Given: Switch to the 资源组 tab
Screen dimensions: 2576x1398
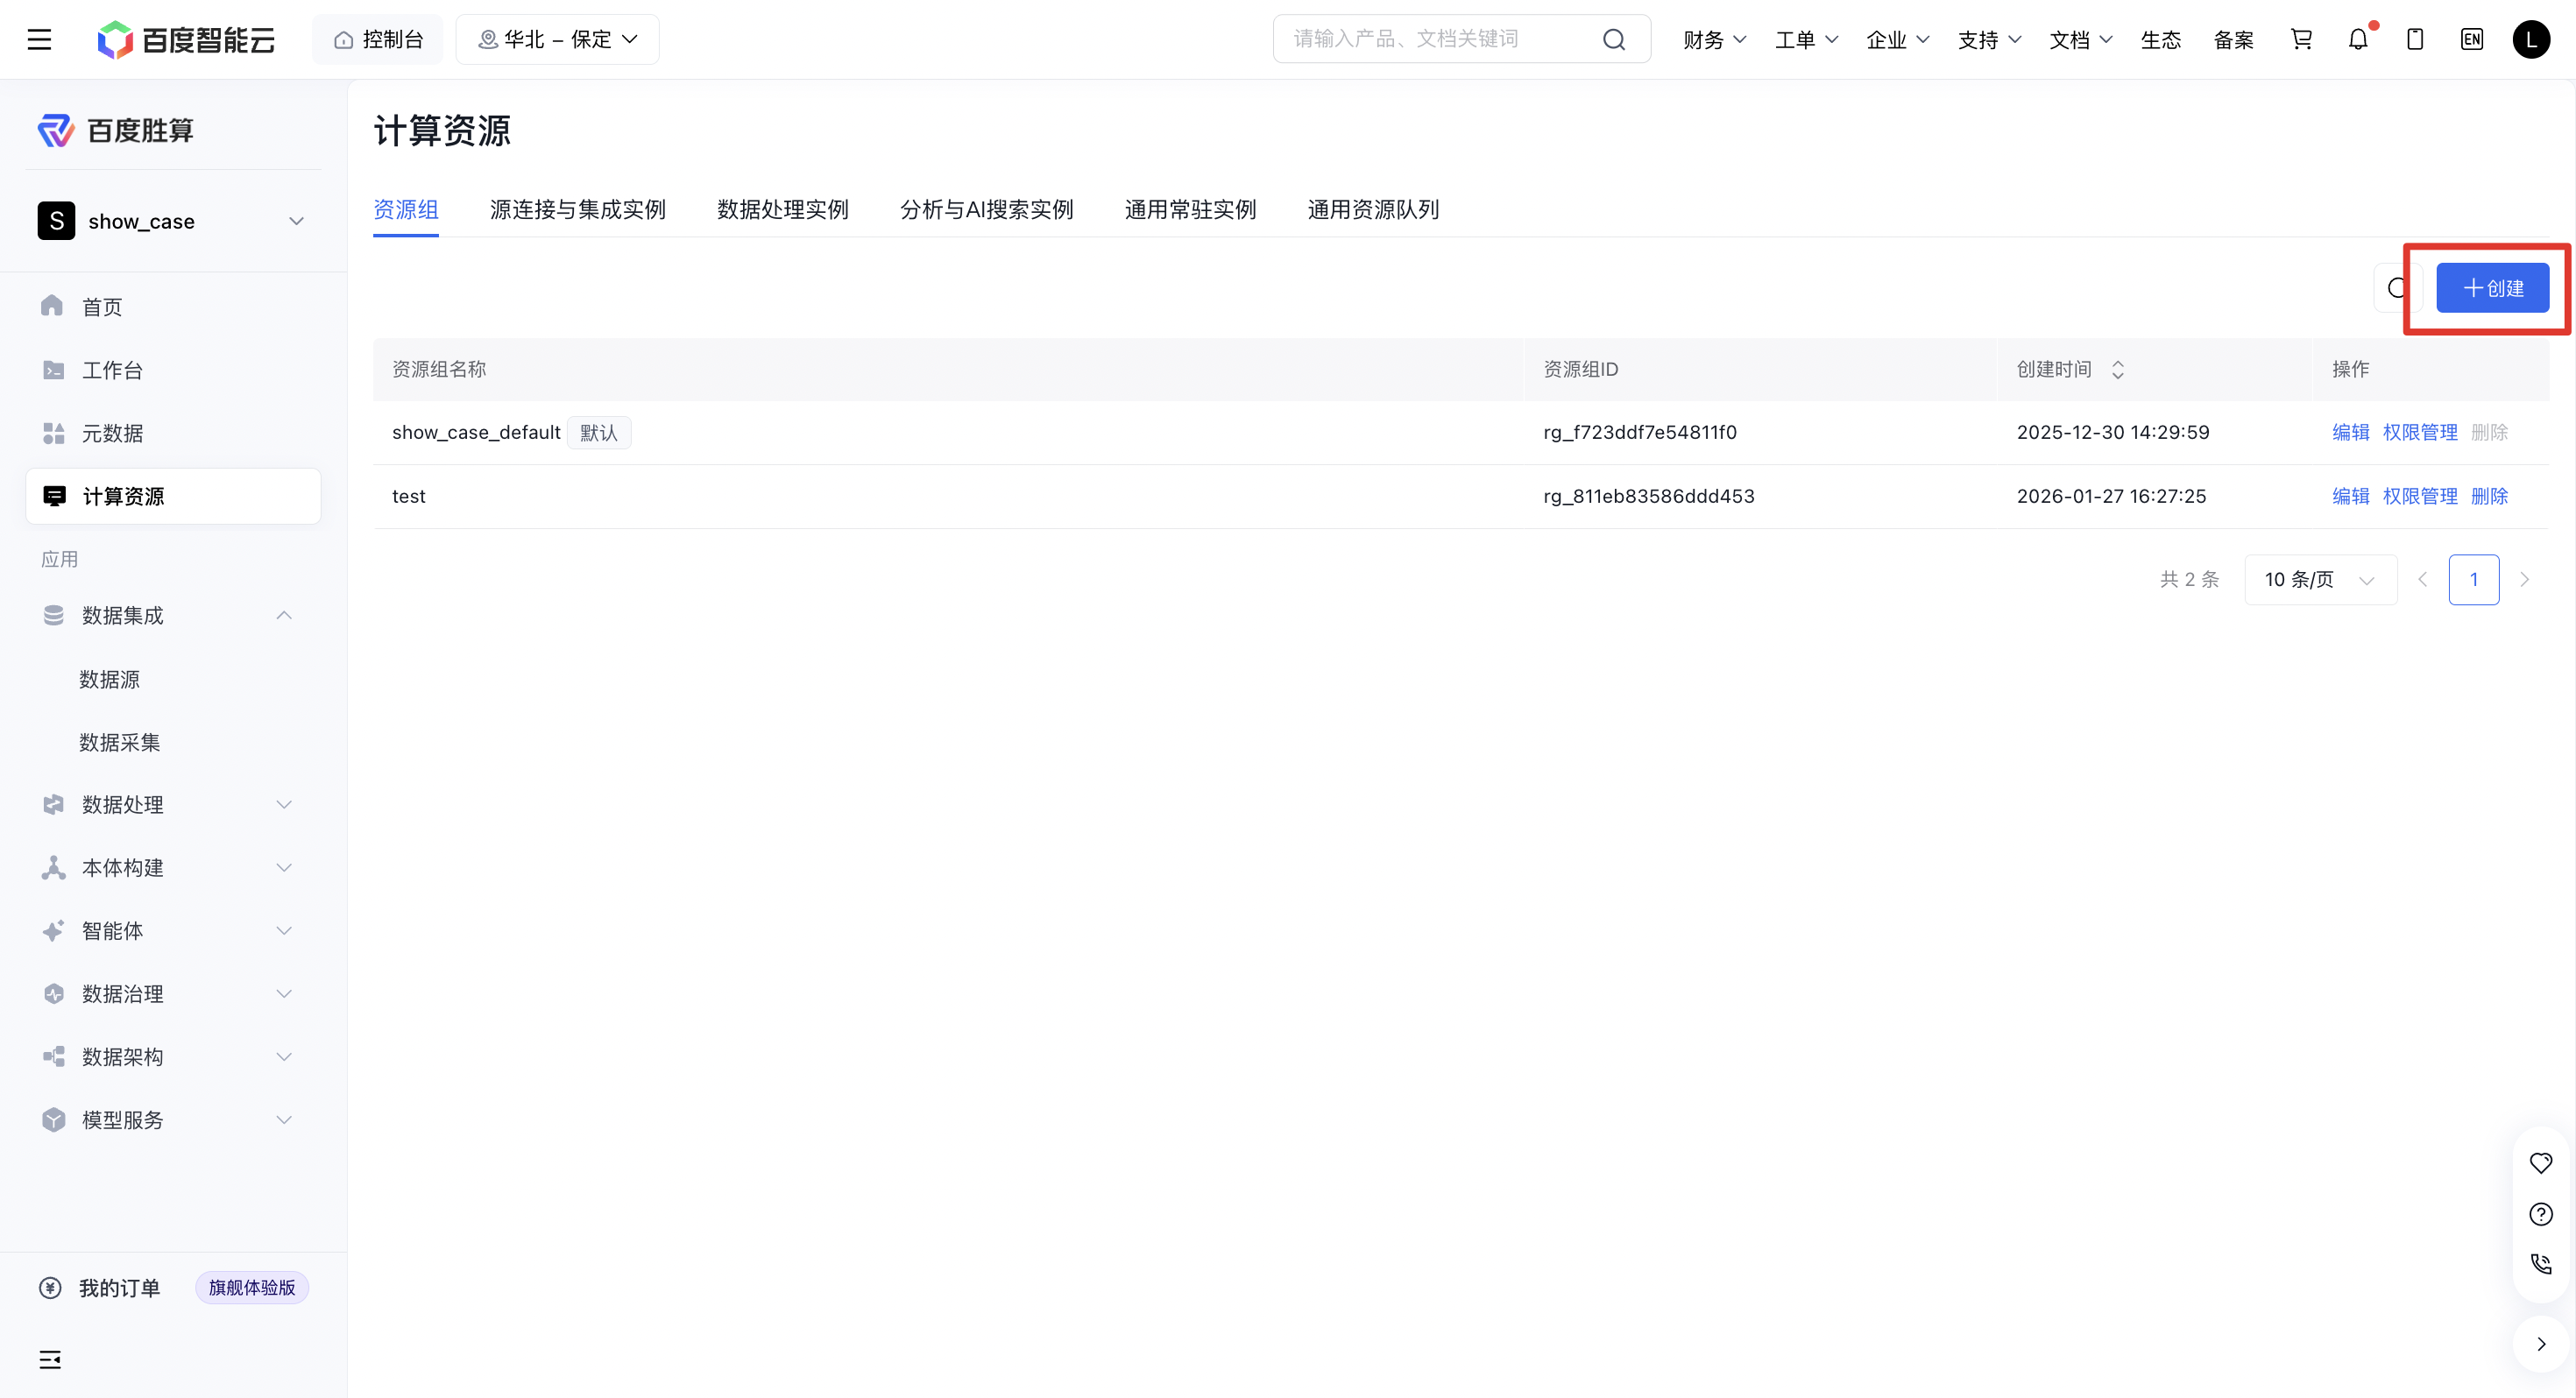Looking at the screenshot, I should click(x=406, y=209).
